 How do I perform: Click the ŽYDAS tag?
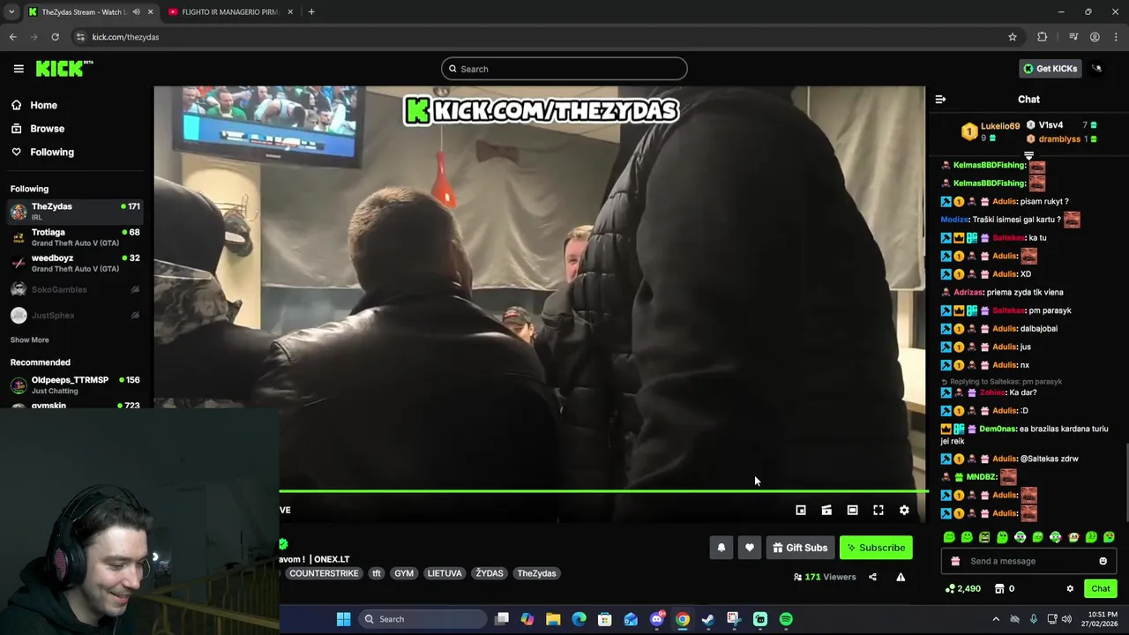click(x=490, y=573)
